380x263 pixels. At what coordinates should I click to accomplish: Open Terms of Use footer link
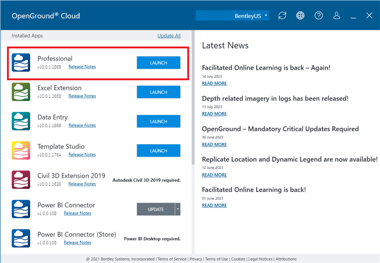217,259
